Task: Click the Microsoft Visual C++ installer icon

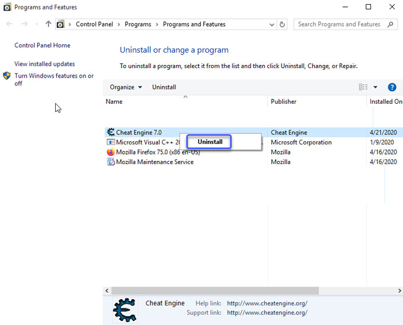Action: [x=111, y=142]
